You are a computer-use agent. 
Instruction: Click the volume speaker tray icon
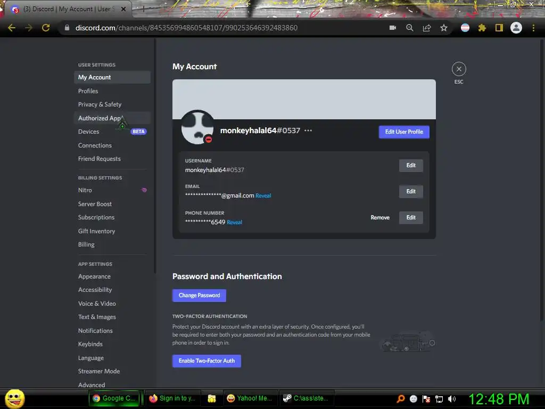pos(452,399)
